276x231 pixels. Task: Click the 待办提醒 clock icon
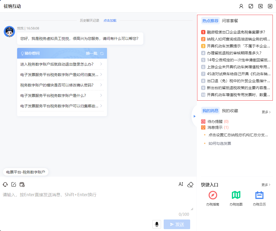(x=203, y=122)
